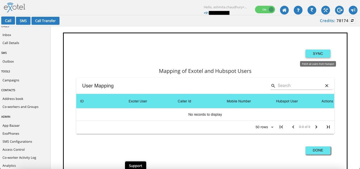Click the DONE button
360x169 pixels.
coord(318,150)
